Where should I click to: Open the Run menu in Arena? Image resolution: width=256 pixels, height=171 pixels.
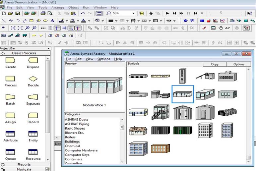[x=86, y=8]
